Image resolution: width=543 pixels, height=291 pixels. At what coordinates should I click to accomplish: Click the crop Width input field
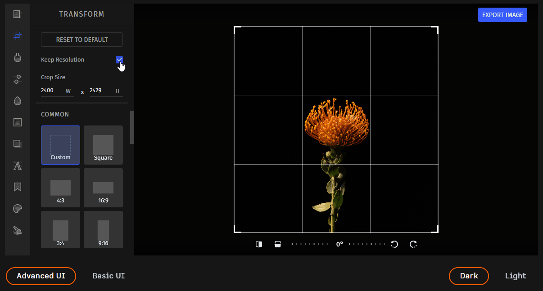click(51, 90)
